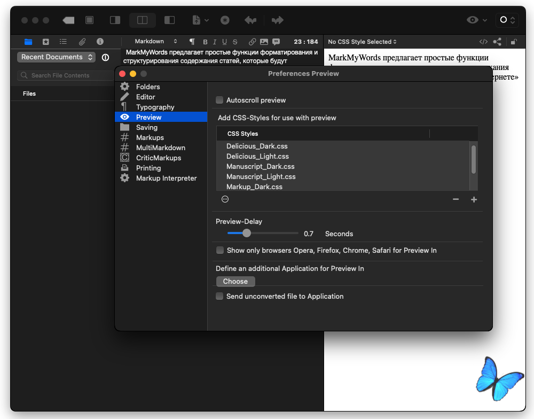This screenshot has height=419, width=534.
Task: Tick Send unconverted file to Application
Action: 219,296
